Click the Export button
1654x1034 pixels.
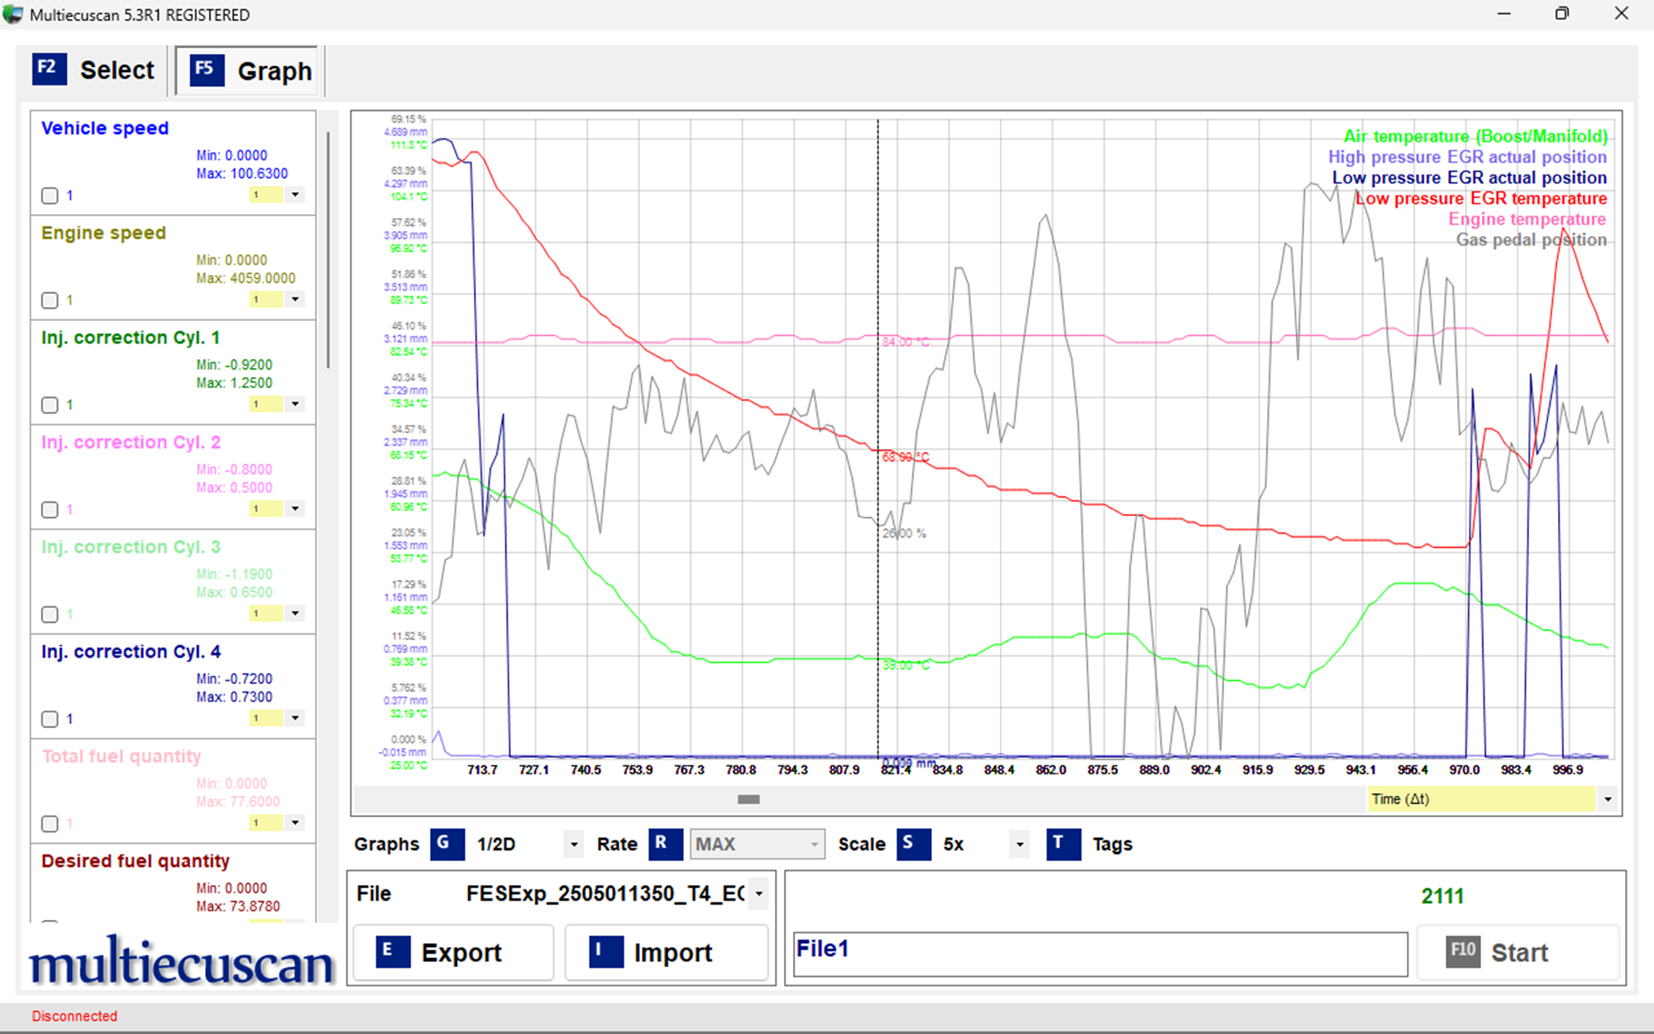[x=453, y=952]
